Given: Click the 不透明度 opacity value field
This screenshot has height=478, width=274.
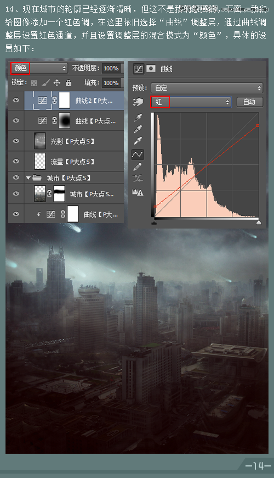Looking at the screenshot, I should coord(112,68).
